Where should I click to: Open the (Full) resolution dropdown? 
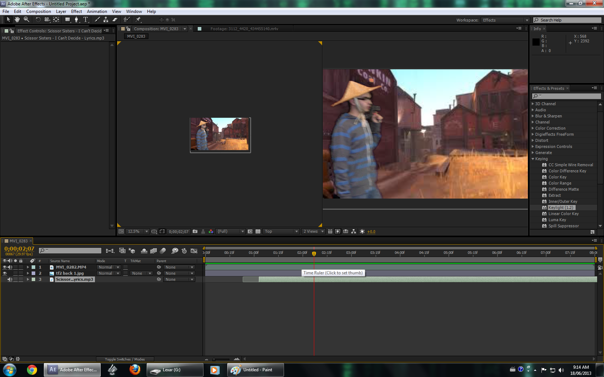pos(230,232)
